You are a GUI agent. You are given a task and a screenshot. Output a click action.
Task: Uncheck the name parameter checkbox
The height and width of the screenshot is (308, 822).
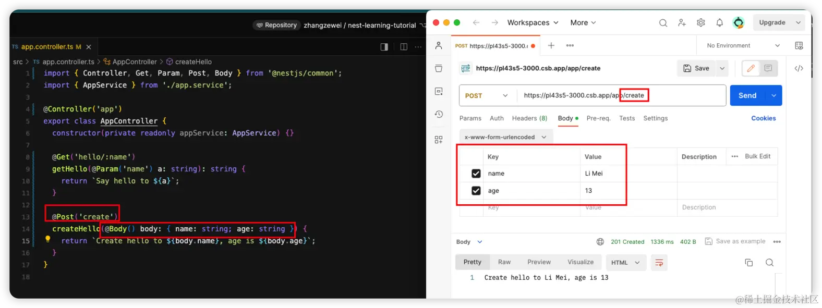coord(476,174)
